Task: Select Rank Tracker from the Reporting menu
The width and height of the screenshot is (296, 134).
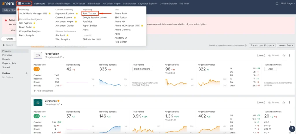Action: [x=89, y=13]
